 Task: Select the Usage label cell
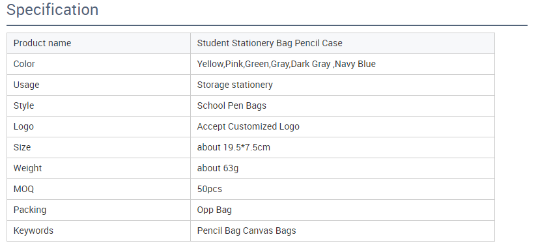[98, 85]
